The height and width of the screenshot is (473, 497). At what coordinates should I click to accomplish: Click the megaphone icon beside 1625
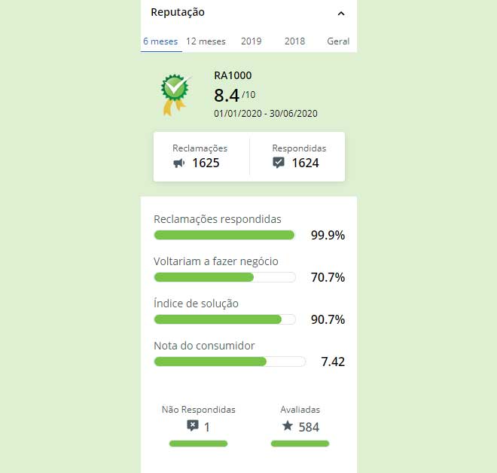point(178,163)
